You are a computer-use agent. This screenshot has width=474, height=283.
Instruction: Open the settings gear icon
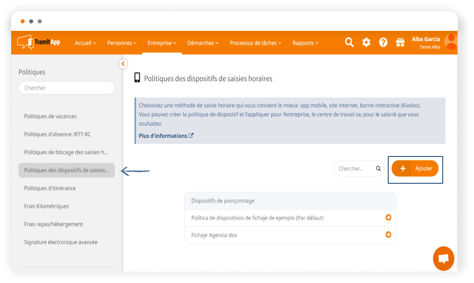pos(366,42)
